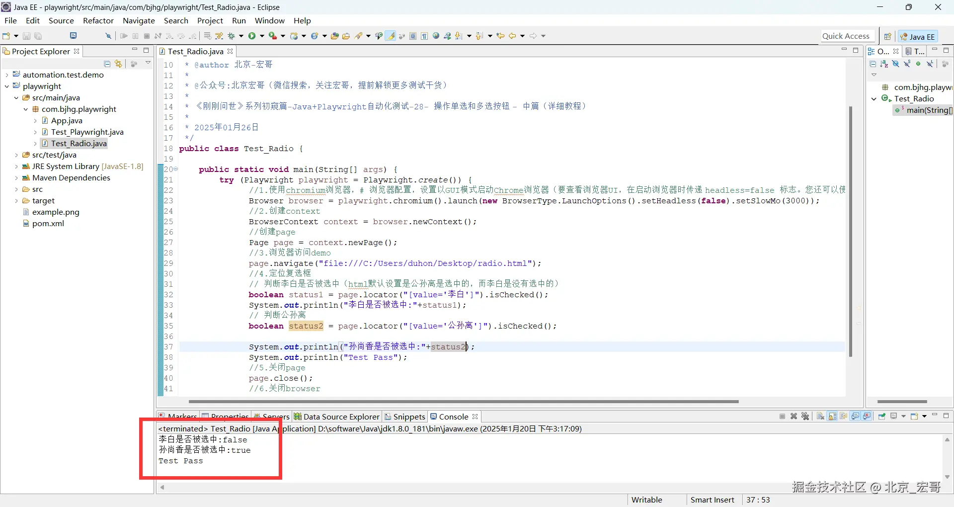Switch to the Snippets tab

[405, 417]
